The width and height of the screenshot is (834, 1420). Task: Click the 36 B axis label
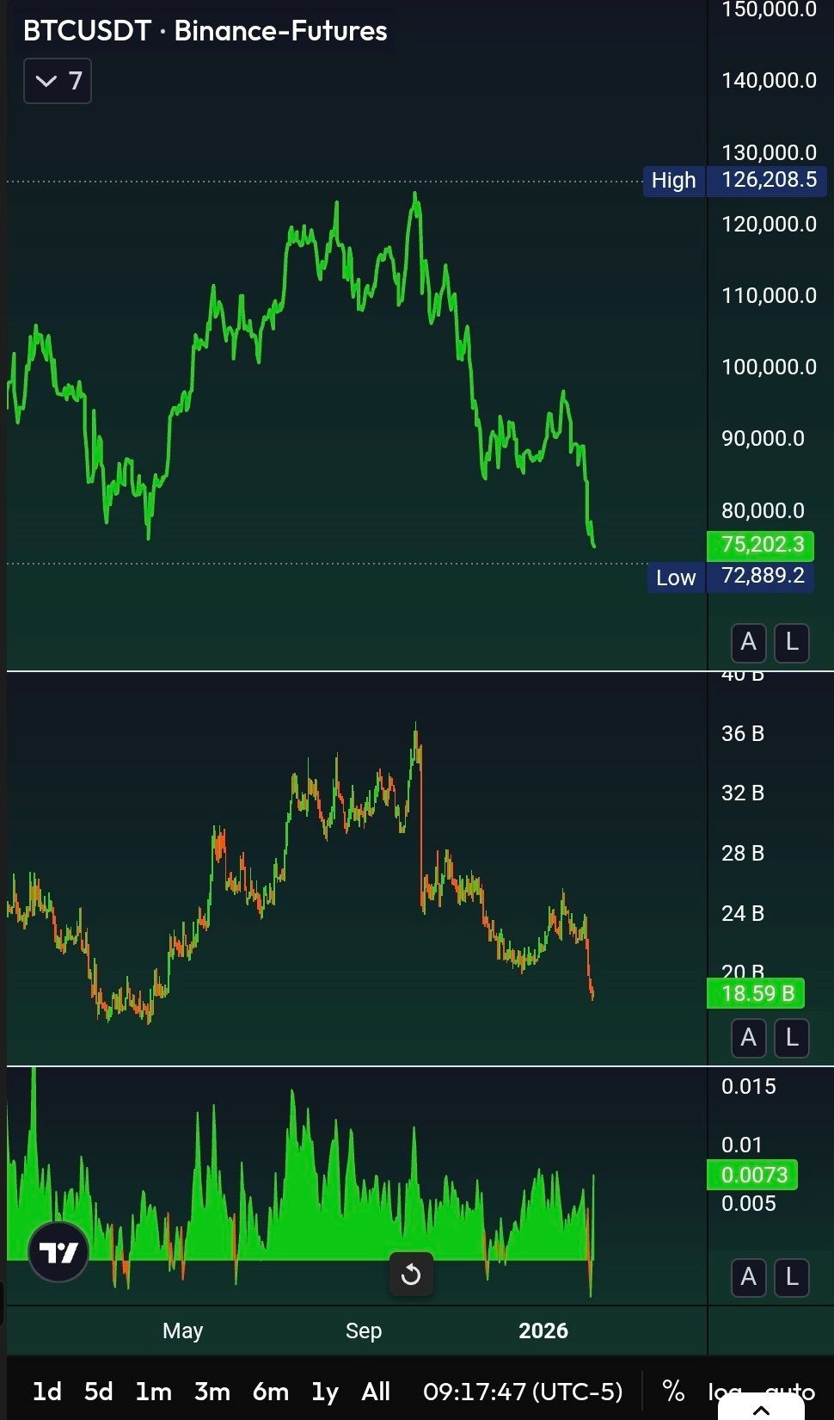pyautogui.click(x=743, y=733)
